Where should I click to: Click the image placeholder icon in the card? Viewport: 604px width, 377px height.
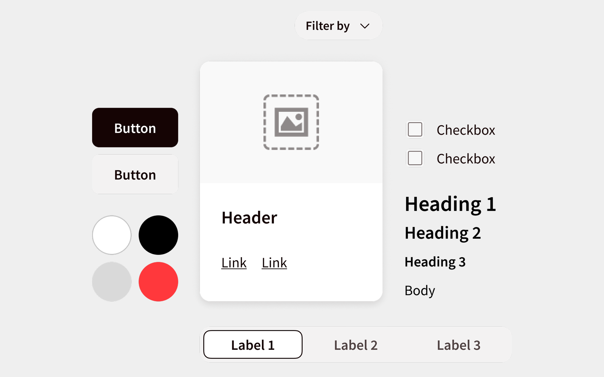click(291, 122)
